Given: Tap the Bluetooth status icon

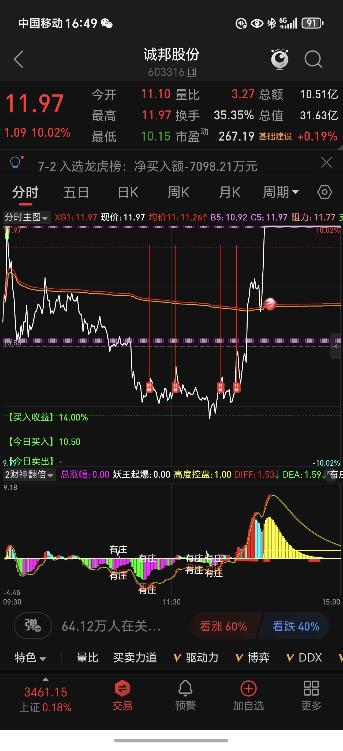Looking at the screenshot, I should pyautogui.click(x=271, y=23).
